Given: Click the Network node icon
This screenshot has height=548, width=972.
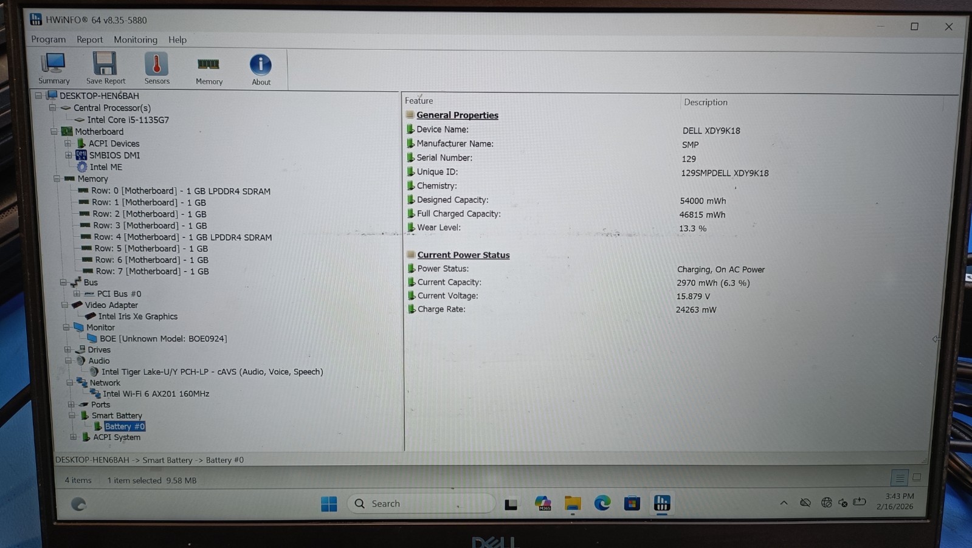Looking at the screenshot, I should [82, 382].
